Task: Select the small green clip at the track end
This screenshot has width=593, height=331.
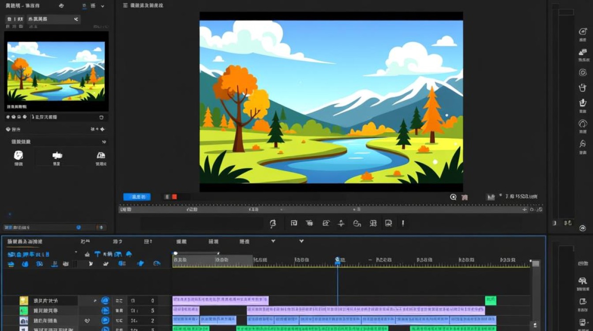Action: tap(491, 301)
